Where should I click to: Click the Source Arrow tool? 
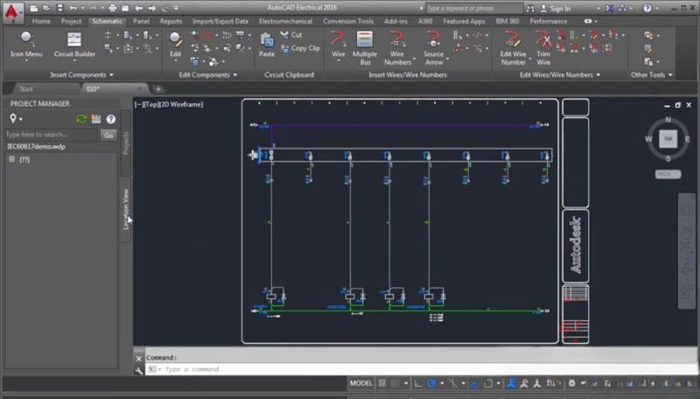(433, 48)
